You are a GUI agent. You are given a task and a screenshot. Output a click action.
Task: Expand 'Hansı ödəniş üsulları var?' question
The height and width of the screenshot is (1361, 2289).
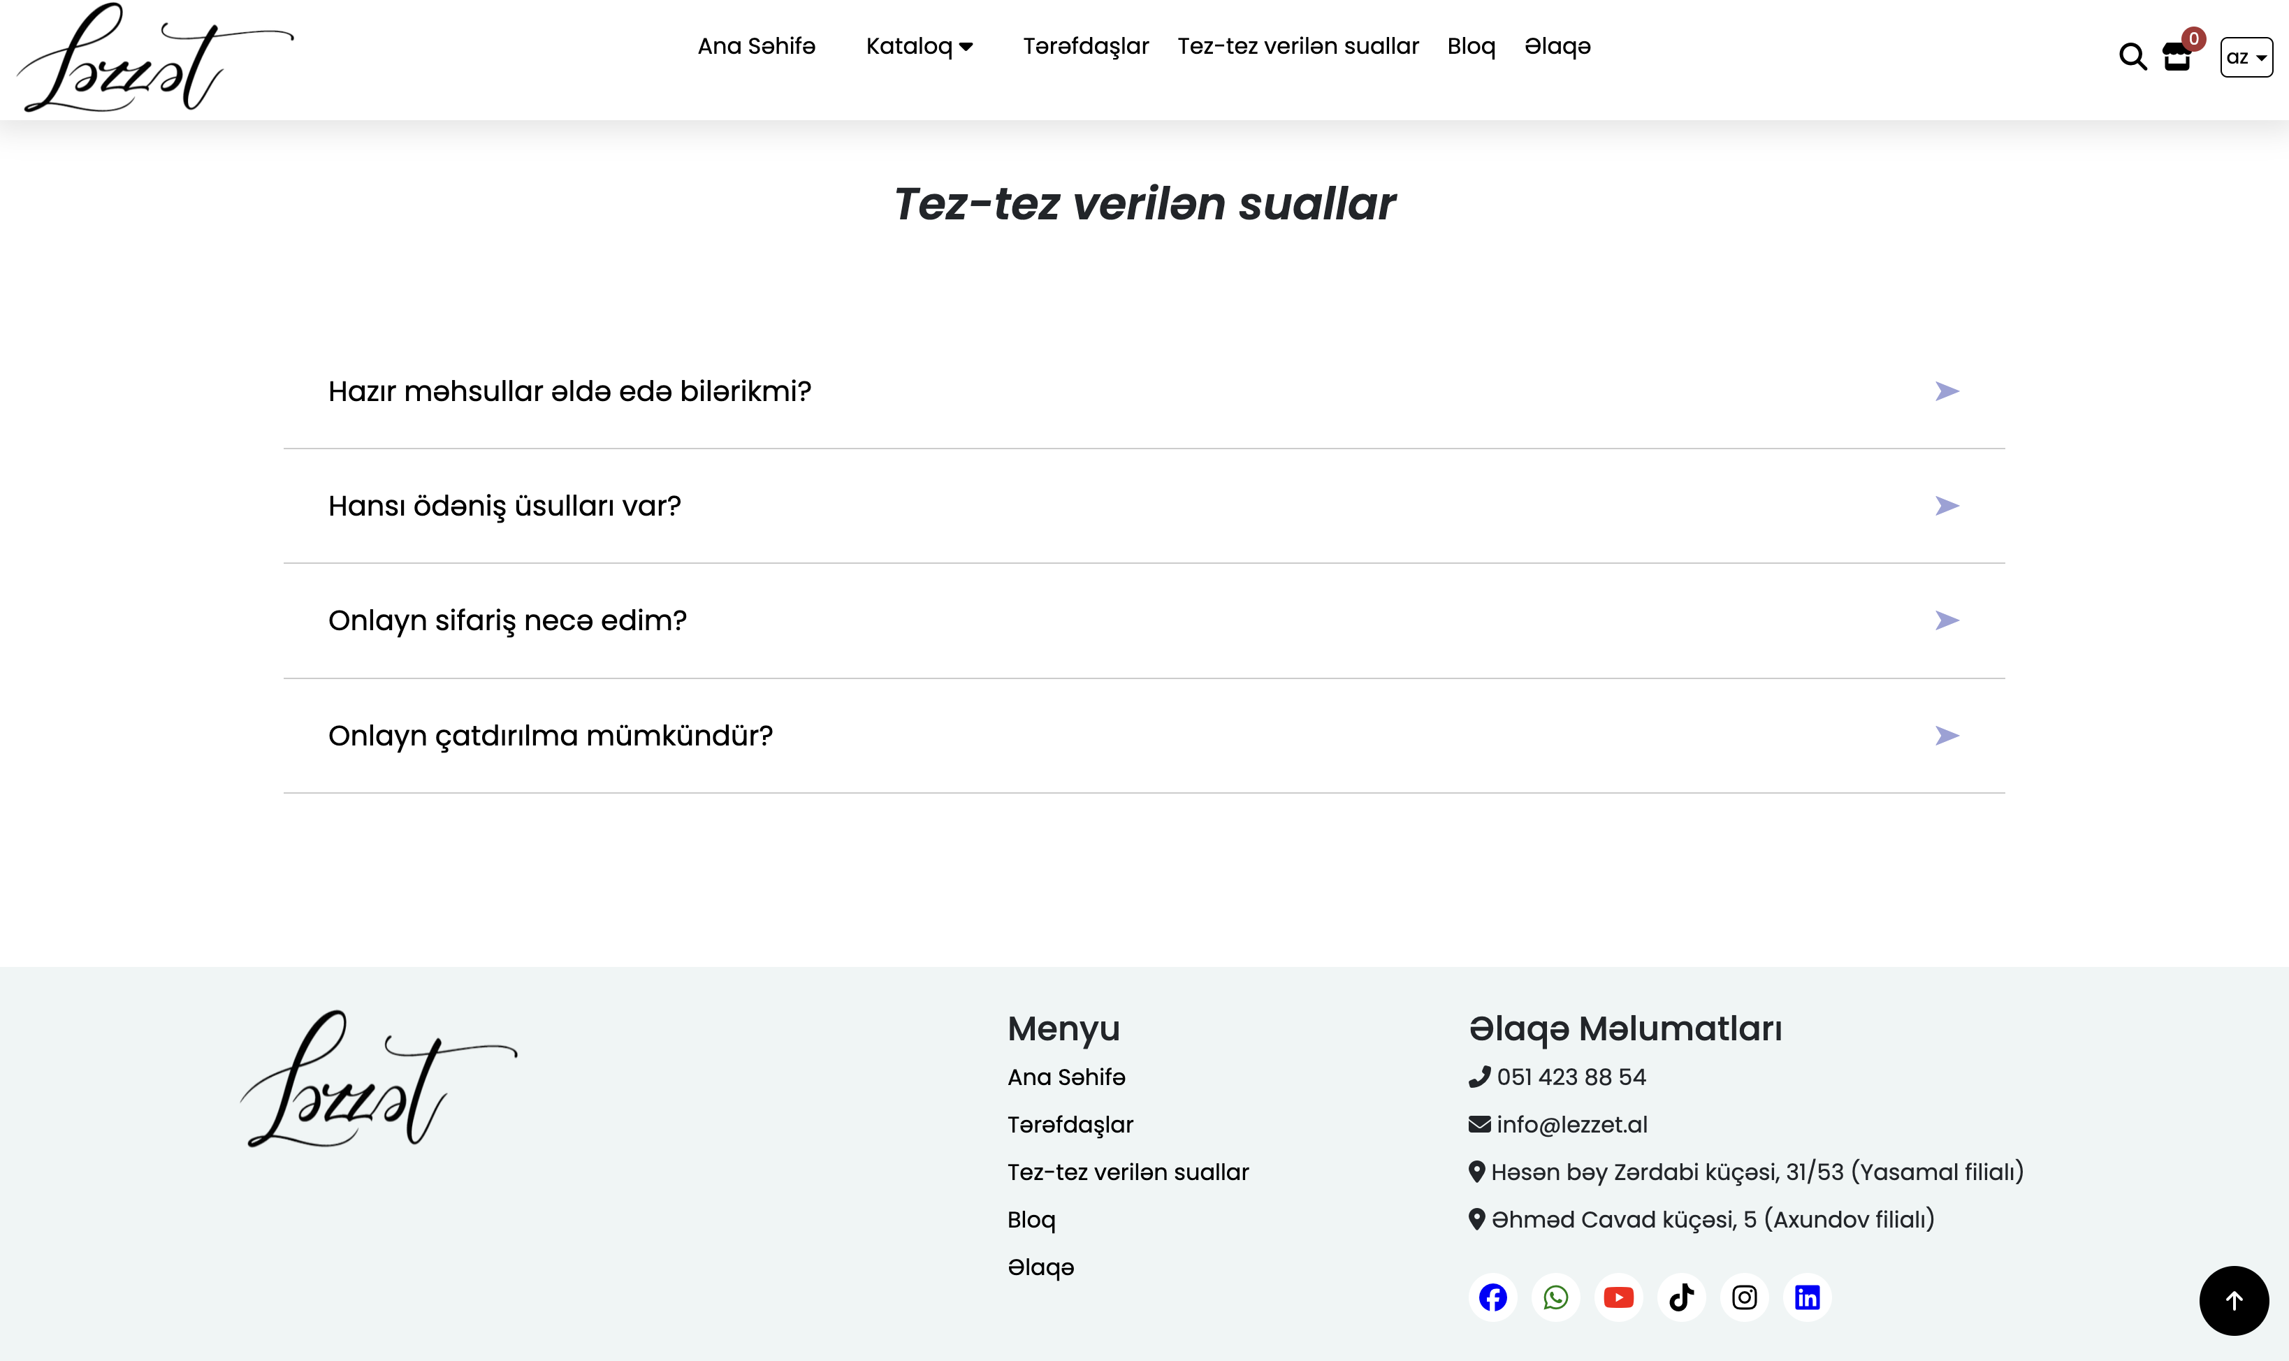504,507
